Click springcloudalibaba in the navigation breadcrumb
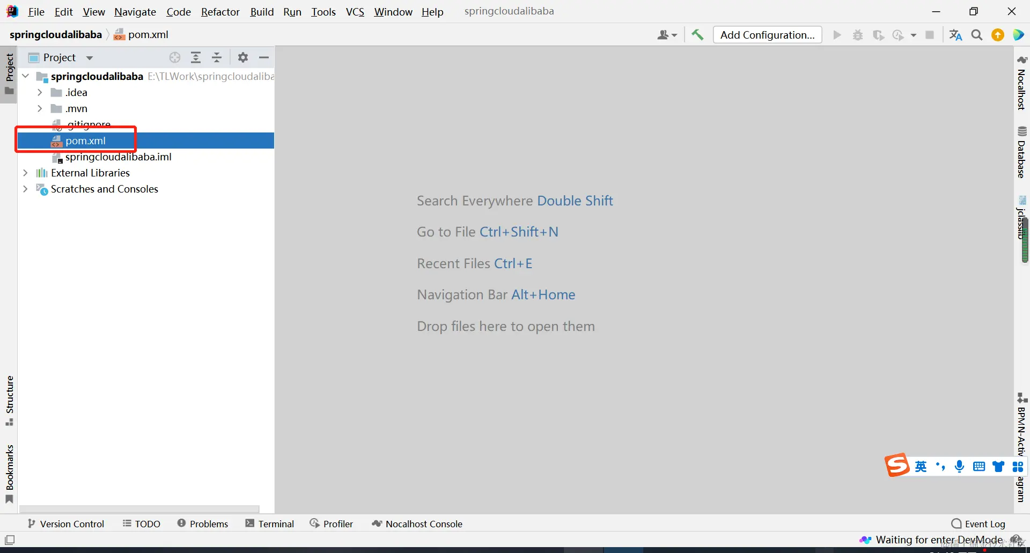Viewport: 1030px width, 553px height. (56, 34)
